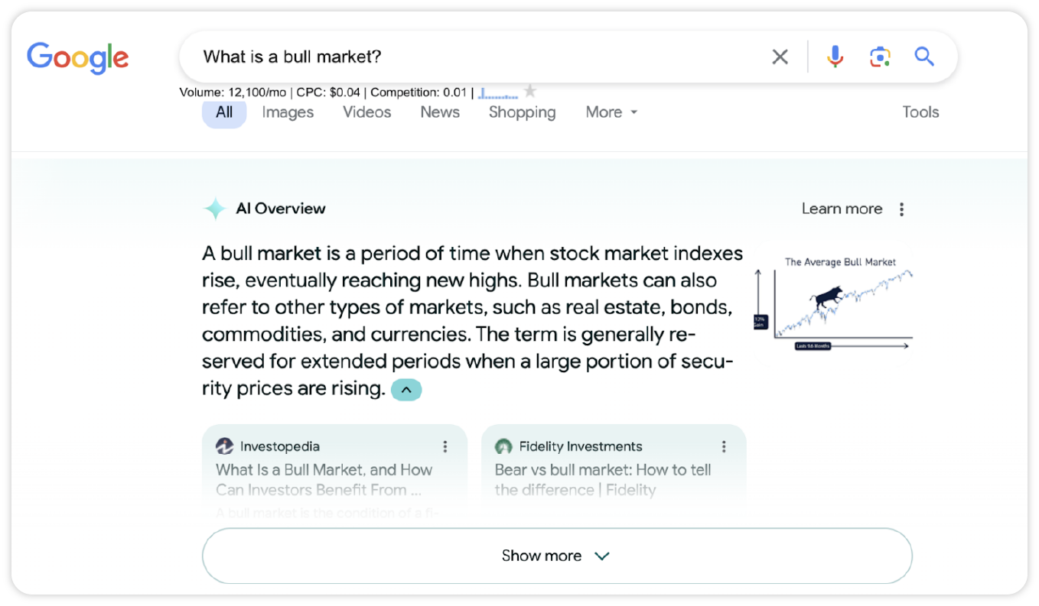Open Investopedia card three-dot menu
This screenshot has width=1039, height=606.
(x=445, y=446)
